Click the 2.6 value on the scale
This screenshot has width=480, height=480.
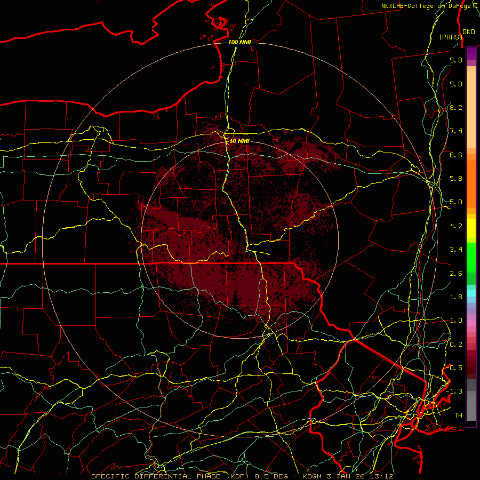click(456, 274)
